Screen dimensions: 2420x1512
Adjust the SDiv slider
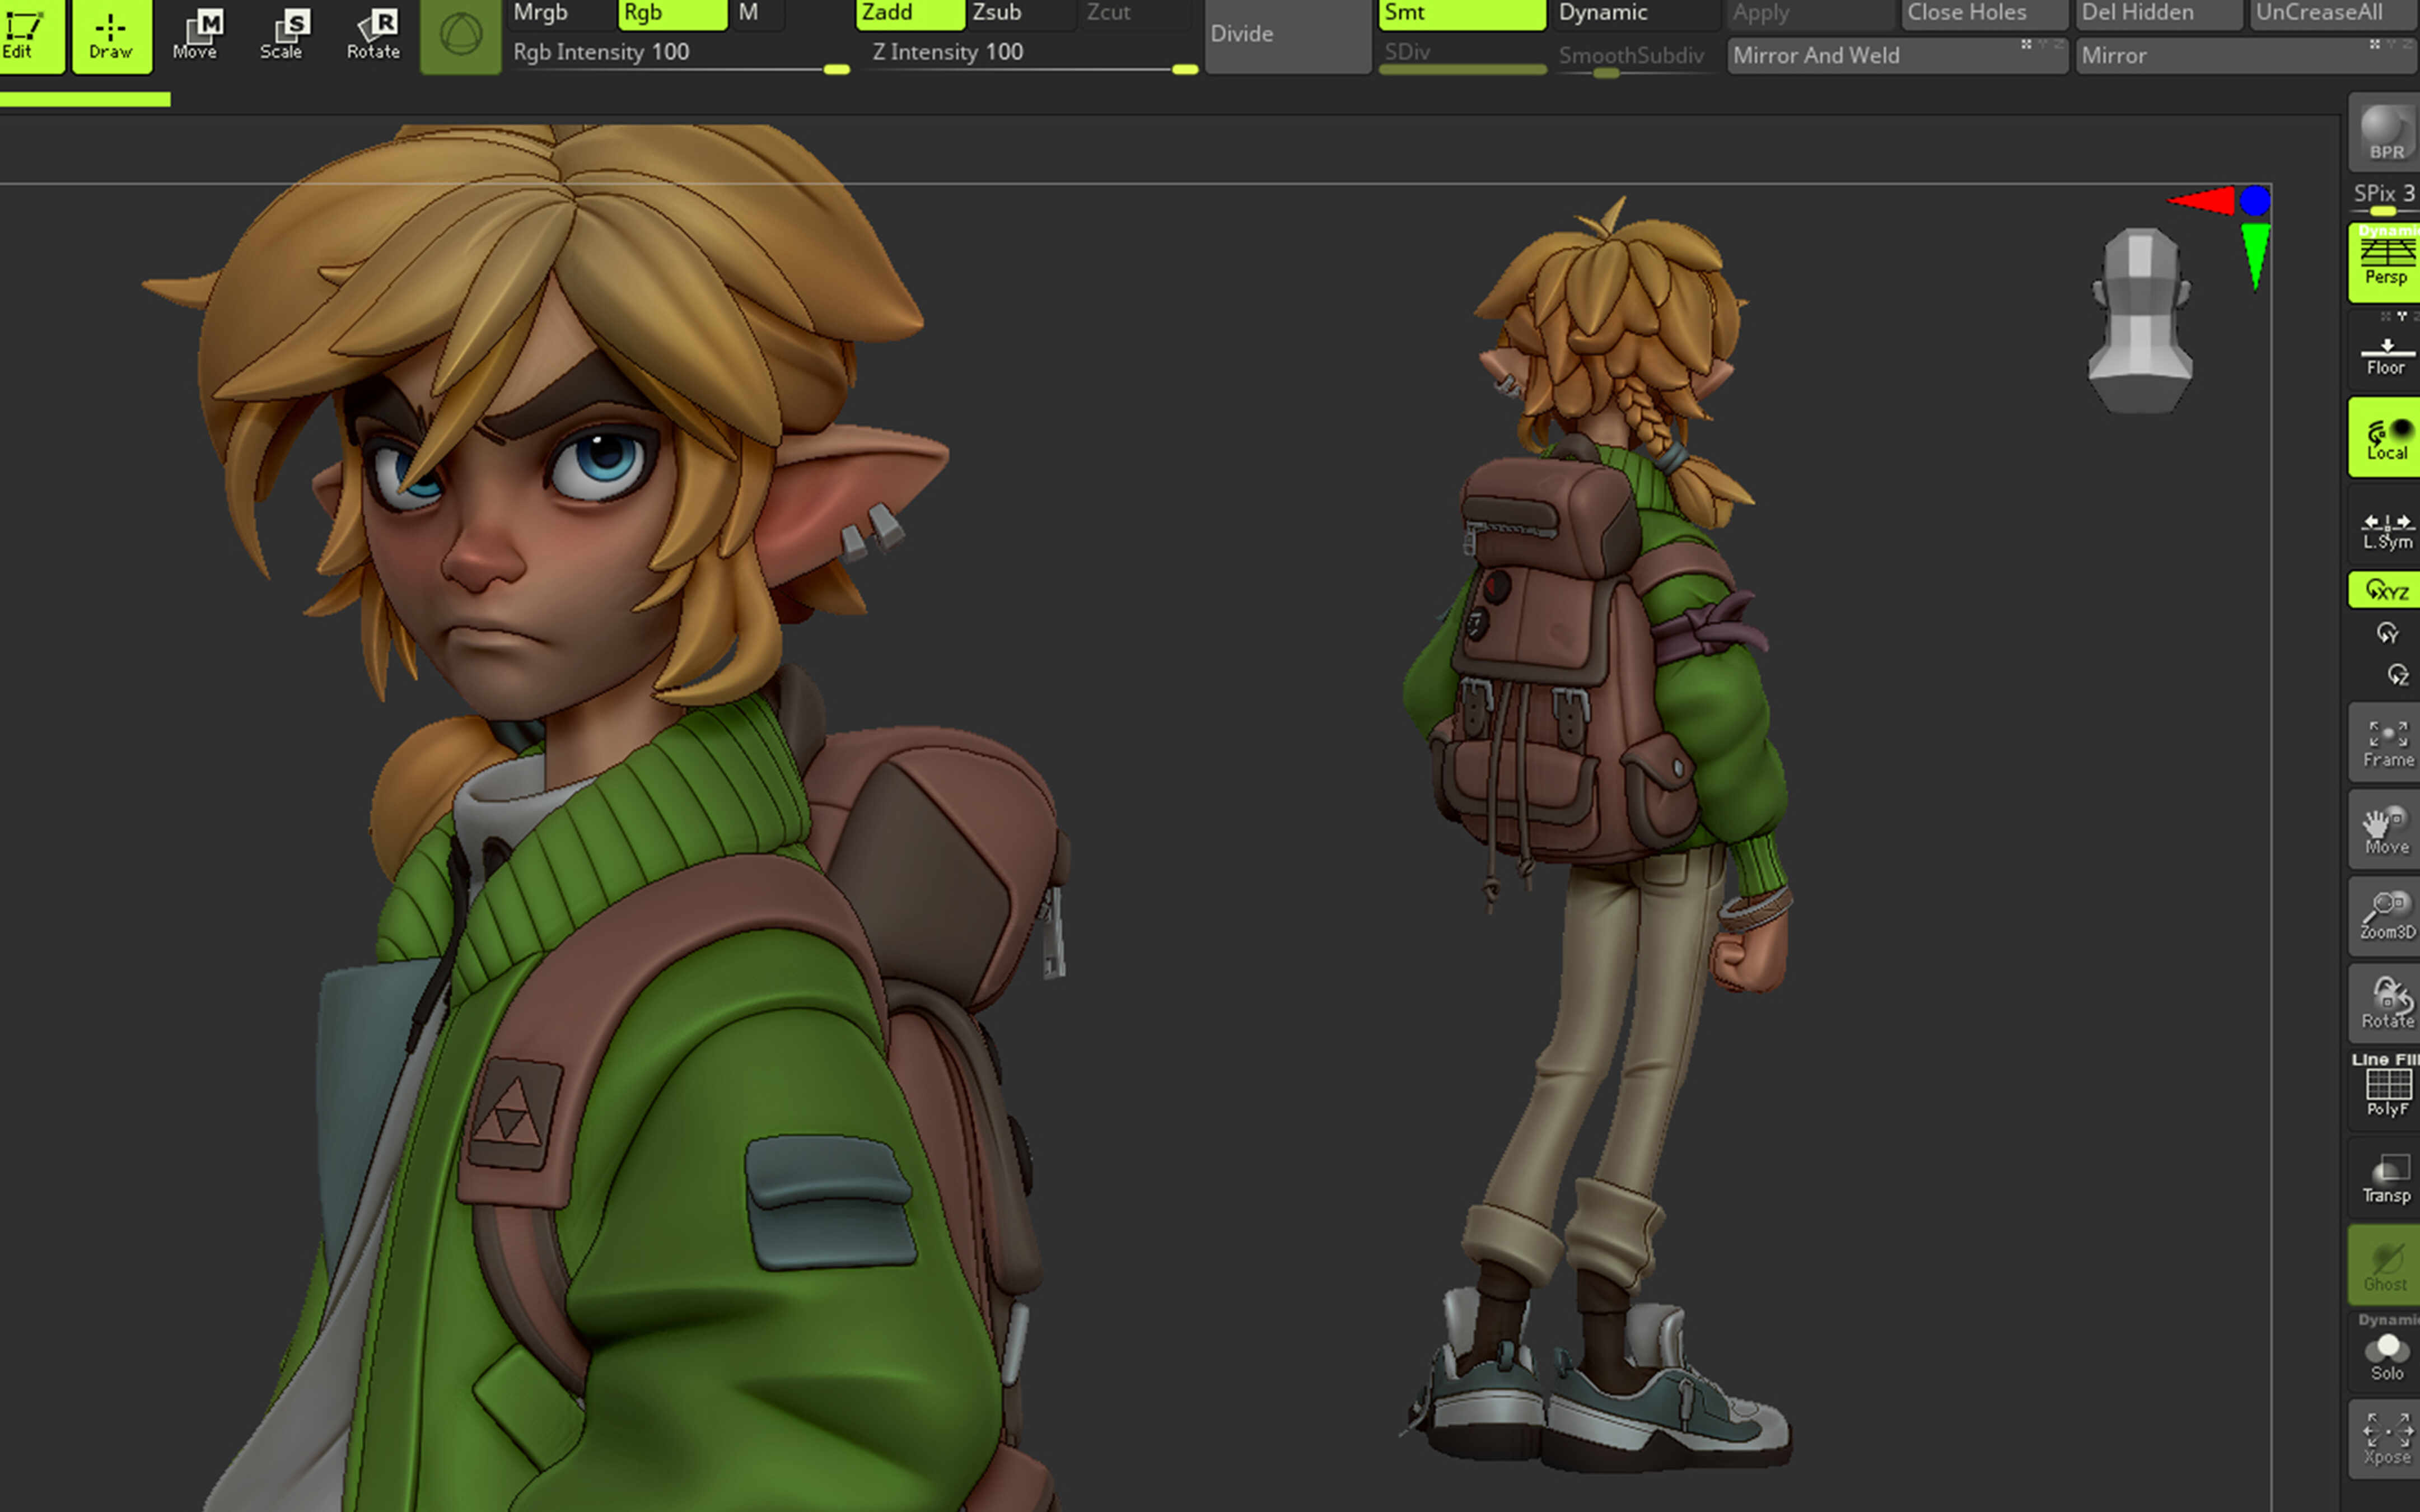point(1461,56)
